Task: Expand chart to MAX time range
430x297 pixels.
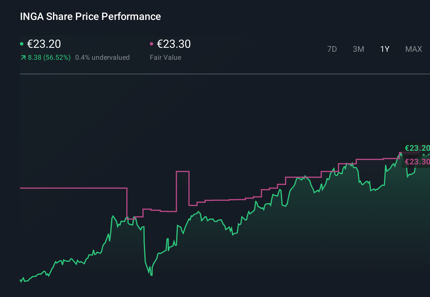Action: pos(413,49)
